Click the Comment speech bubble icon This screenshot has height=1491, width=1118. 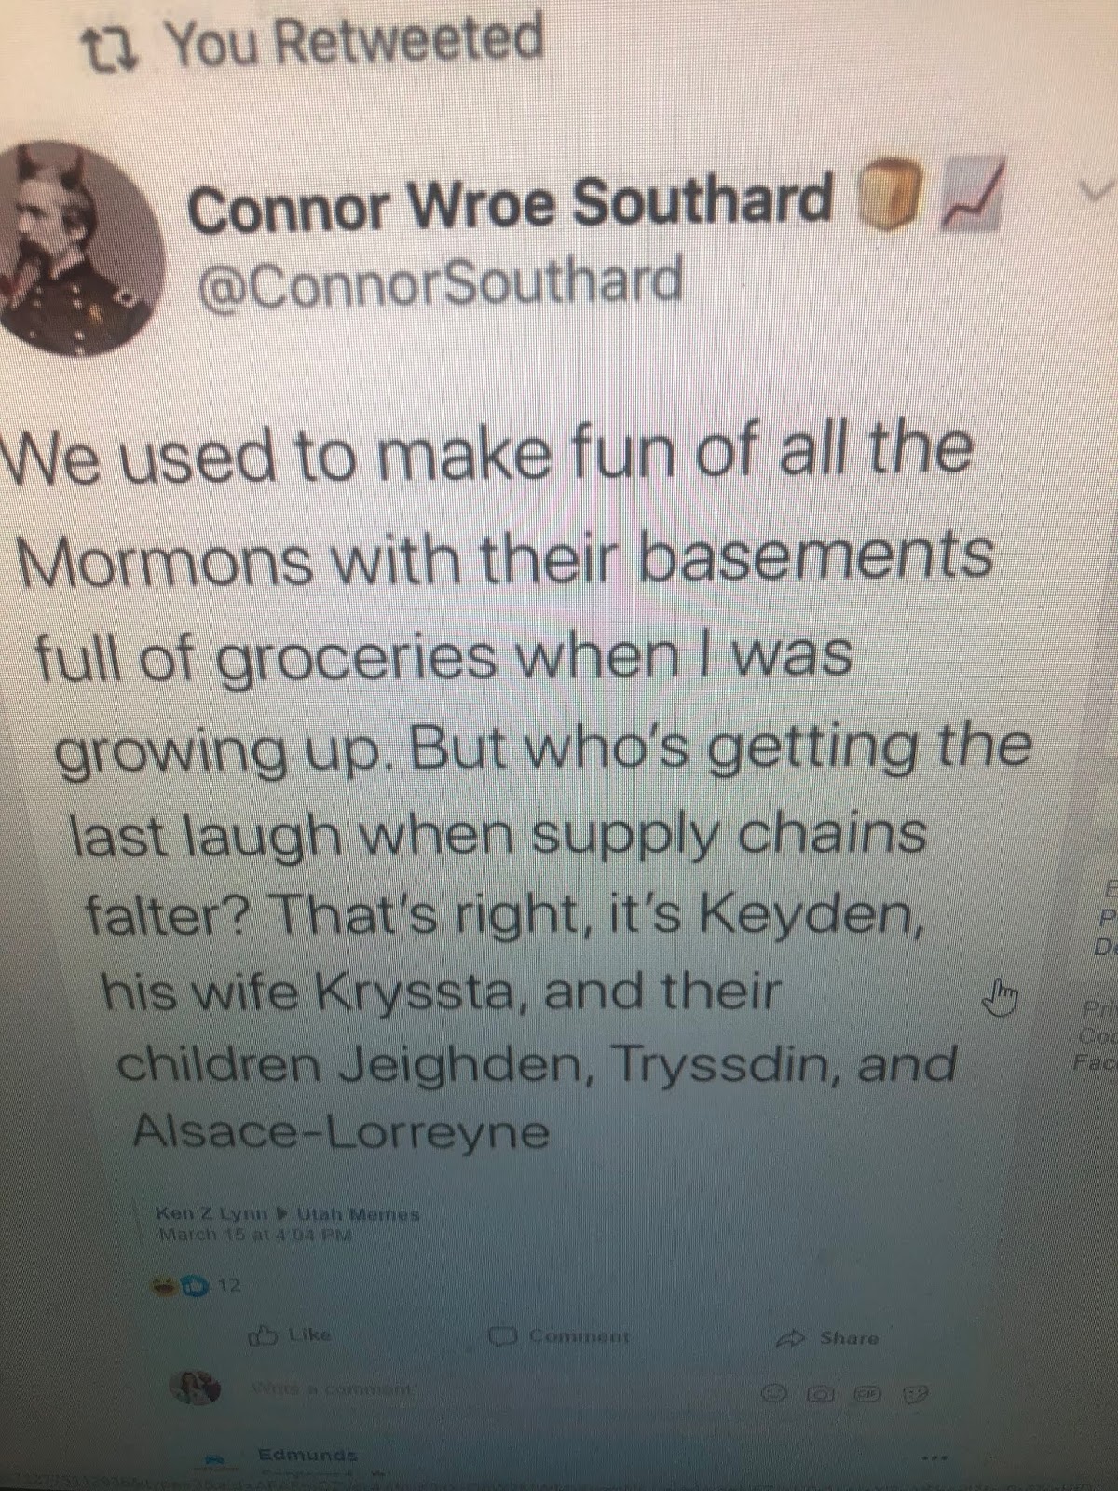click(x=504, y=1336)
